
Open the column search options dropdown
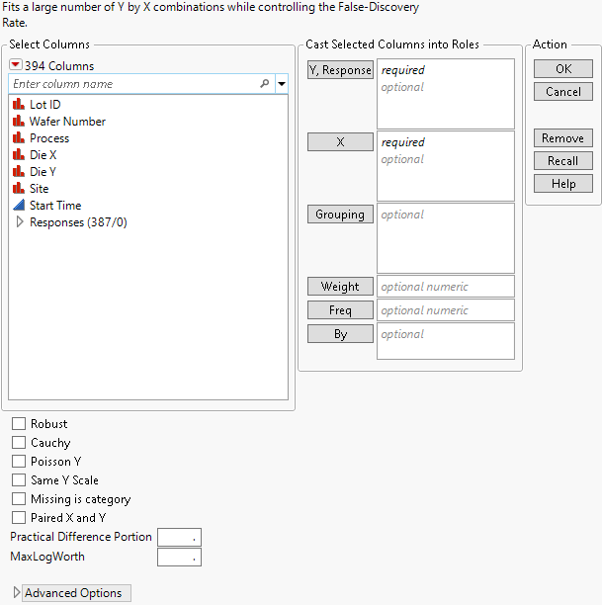coord(282,84)
